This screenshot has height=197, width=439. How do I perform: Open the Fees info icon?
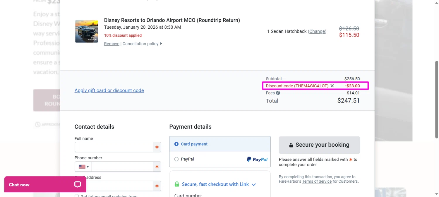[x=278, y=93]
